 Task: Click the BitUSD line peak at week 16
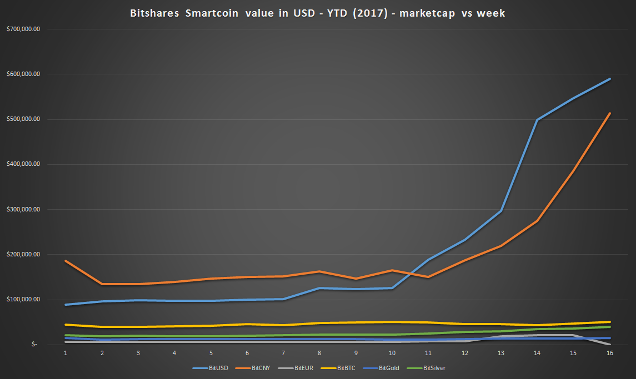click(x=610, y=79)
